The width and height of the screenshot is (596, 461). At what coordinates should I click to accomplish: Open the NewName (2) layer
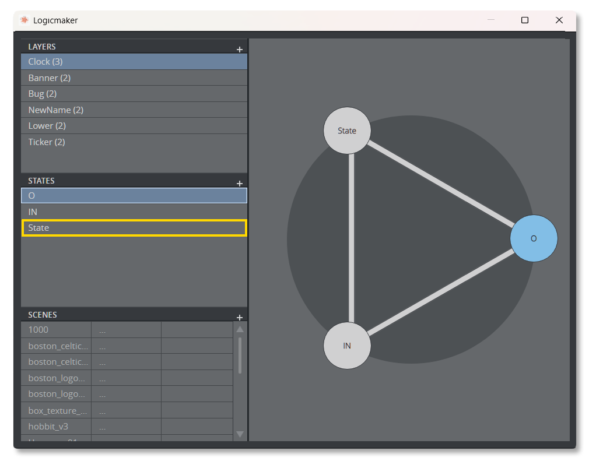(x=134, y=110)
